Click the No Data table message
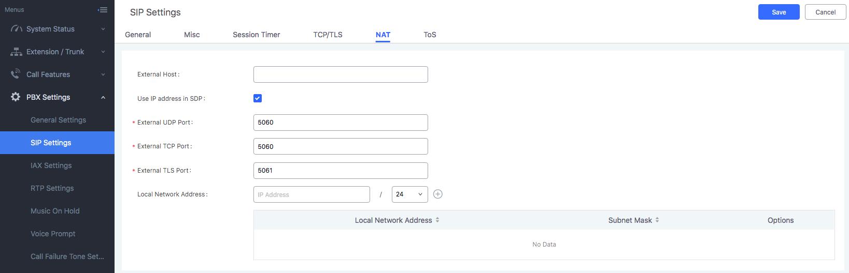This screenshot has width=849, height=273. (544, 245)
